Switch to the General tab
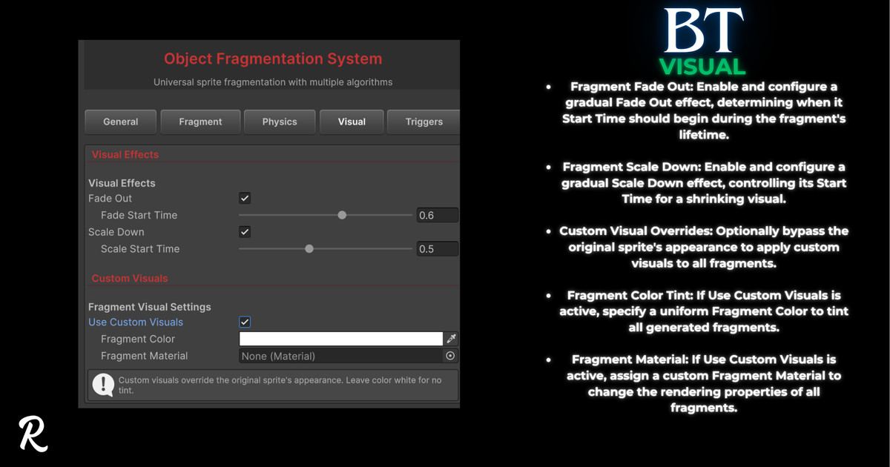The width and height of the screenshot is (890, 467). tap(120, 122)
